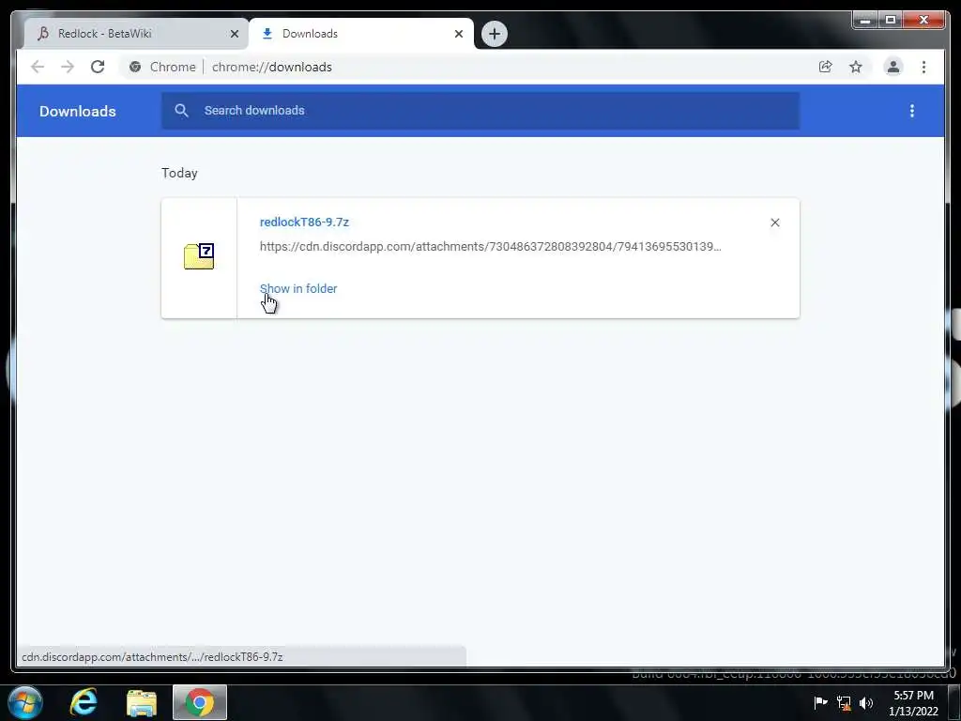Screen dimensions: 961x721
Task: Click the cdn.discordapp.com source URL
Action: pyautogui.click(x=490, y=247)
